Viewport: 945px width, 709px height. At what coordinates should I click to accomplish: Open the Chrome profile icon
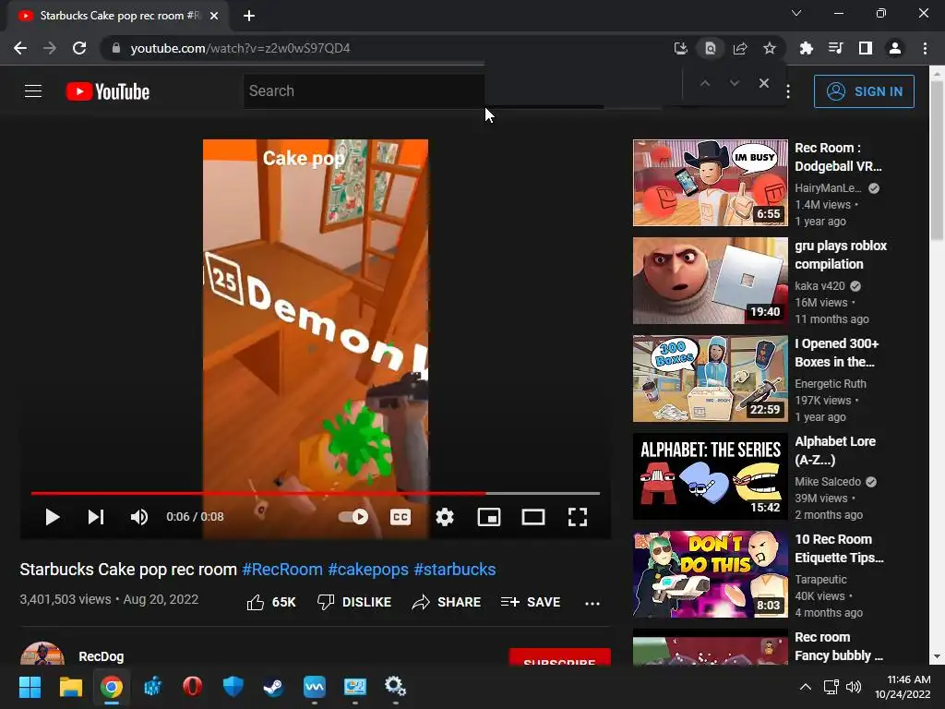(895, 48)
